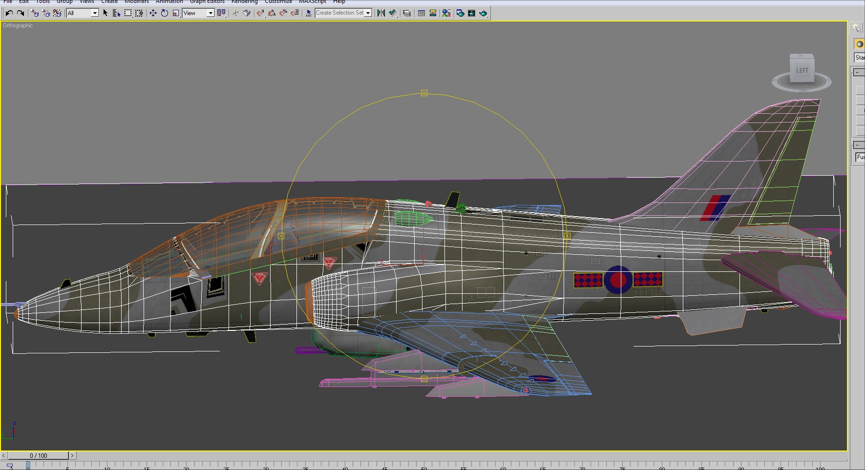Click the Orthographic viewport label

coord(18,25)
